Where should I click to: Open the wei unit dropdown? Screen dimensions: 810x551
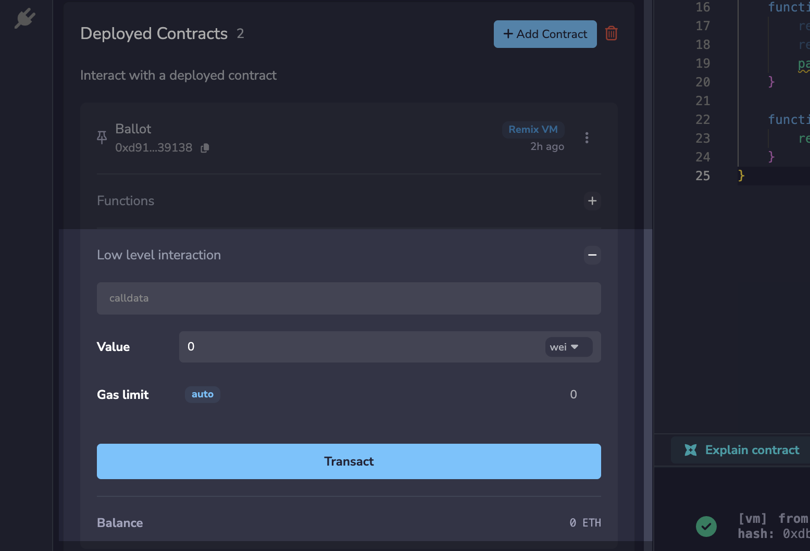[569, 347]
